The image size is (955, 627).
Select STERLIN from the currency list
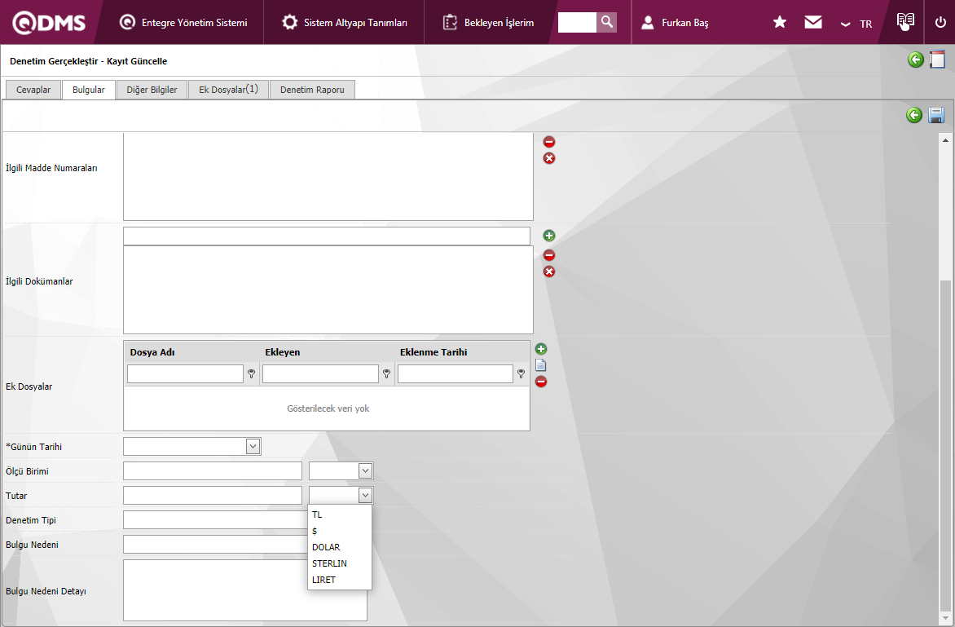329,563
